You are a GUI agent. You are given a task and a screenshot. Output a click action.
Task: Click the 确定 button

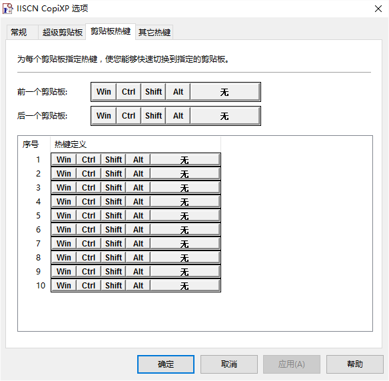pos(166,364)
